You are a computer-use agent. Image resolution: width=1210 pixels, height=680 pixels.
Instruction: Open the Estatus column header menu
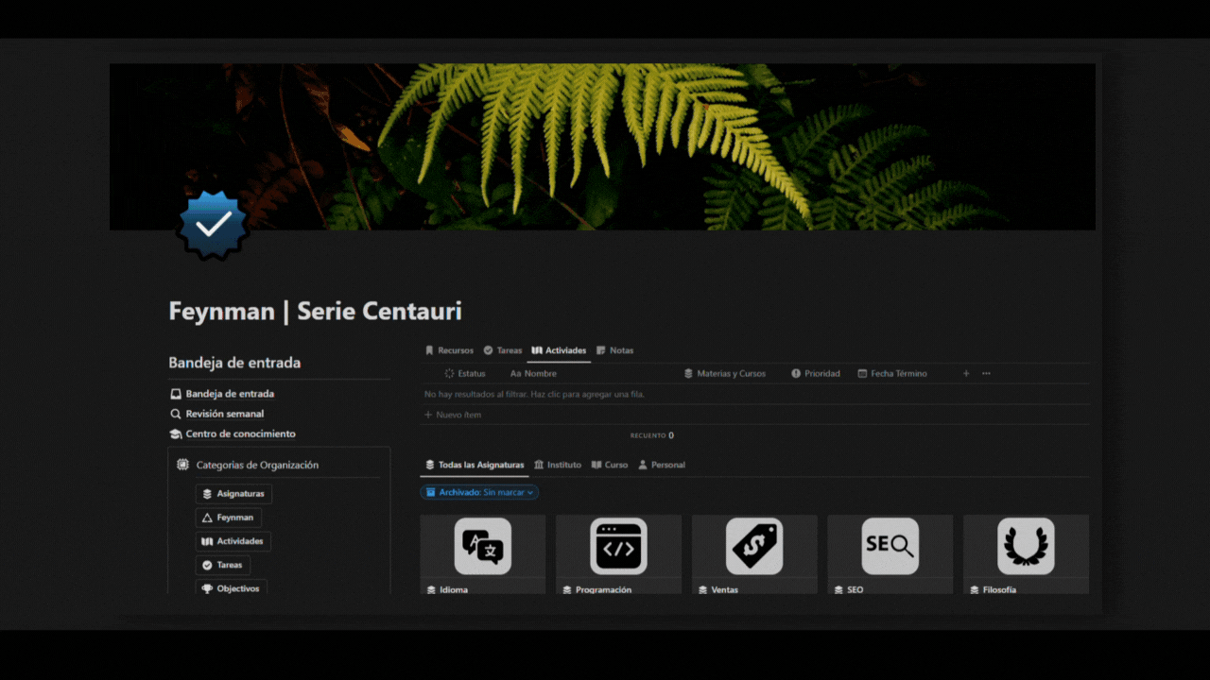(465, 374)
